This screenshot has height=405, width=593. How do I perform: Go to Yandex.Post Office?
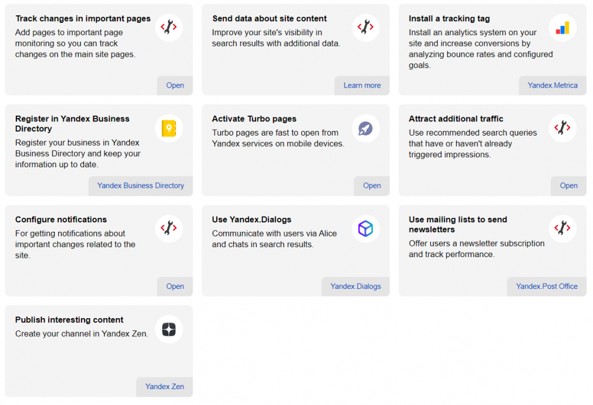pos(547,286)
